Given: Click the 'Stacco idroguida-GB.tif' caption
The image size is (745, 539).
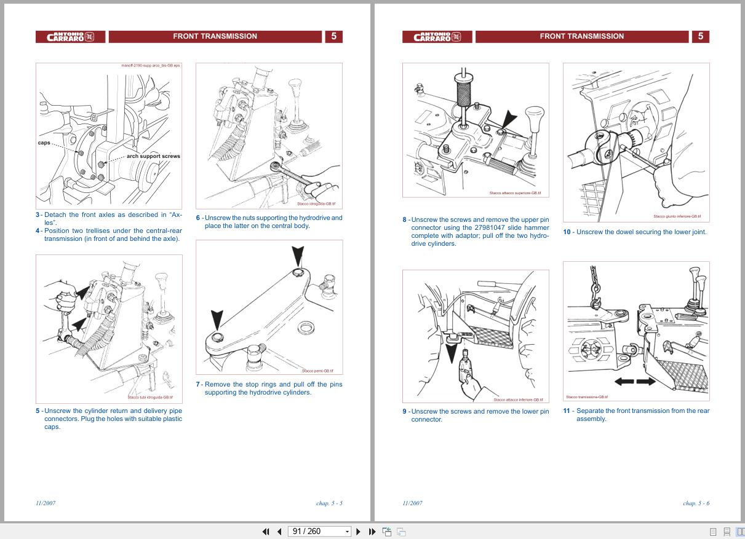Looking at the screenshot, I should pos(316,204).
